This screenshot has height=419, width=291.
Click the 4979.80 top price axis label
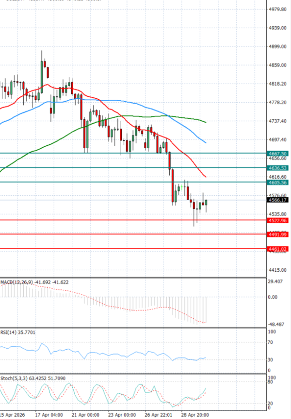pyautogui.click(x=278, y=9)
